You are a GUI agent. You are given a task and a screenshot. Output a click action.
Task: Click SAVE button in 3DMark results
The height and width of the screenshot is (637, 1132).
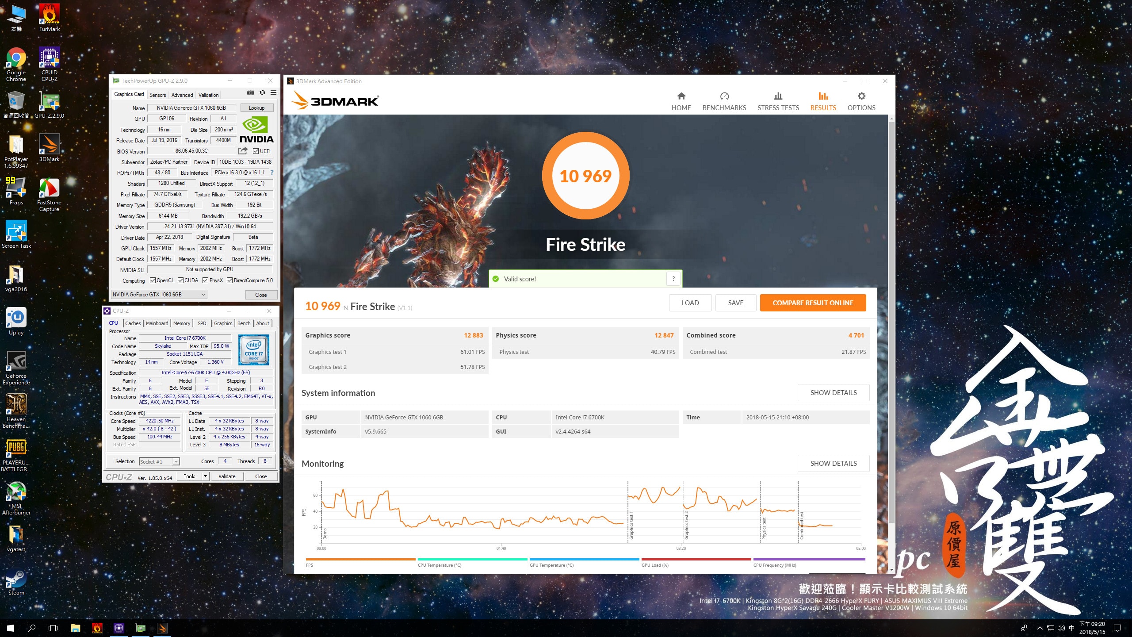tap(735, 303)
